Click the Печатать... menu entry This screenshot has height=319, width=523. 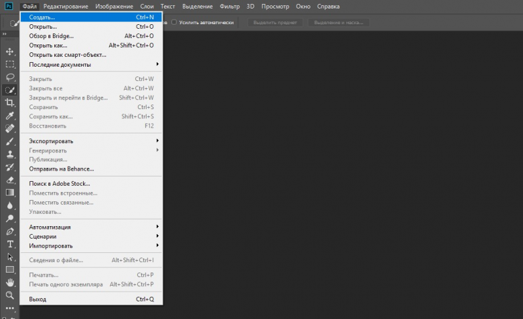[91, 275]
